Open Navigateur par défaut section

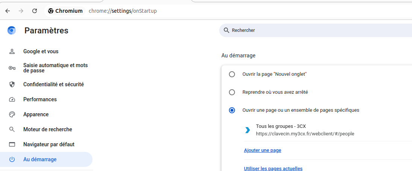click(x=48, y=144)
